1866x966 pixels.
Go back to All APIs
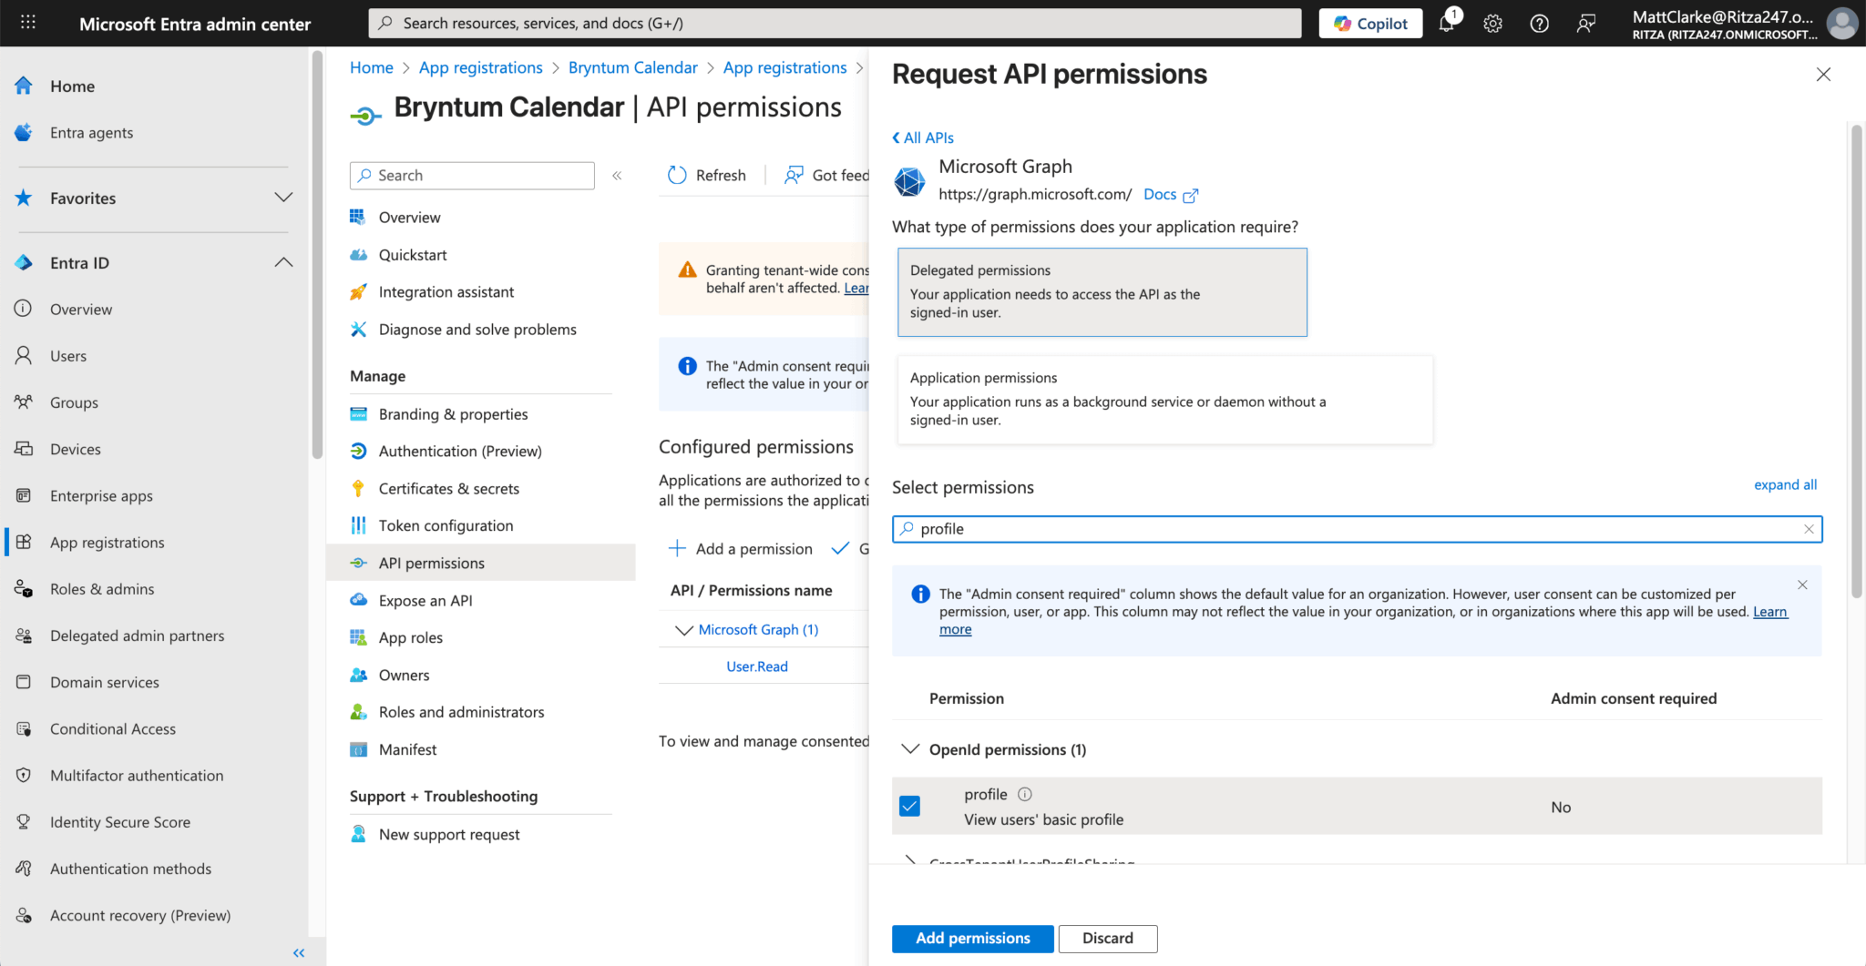coord(923,137)
